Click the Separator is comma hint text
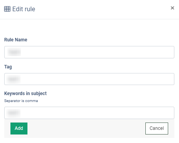 [x=21, y=101]
